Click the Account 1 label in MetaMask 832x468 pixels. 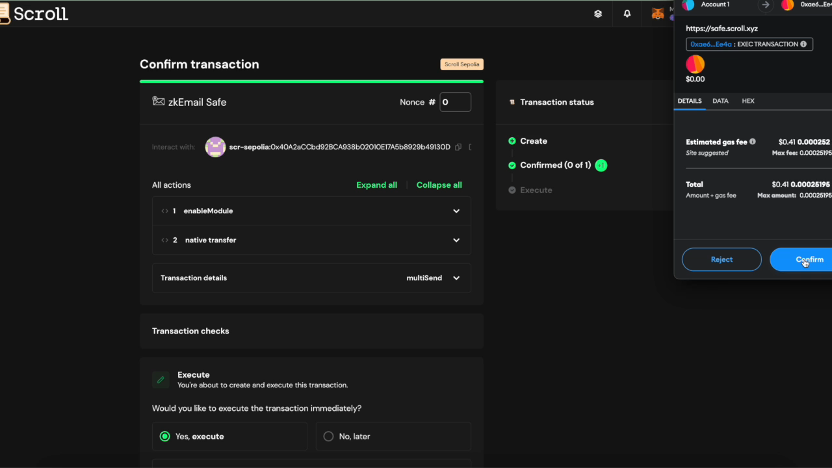point(715,5)
